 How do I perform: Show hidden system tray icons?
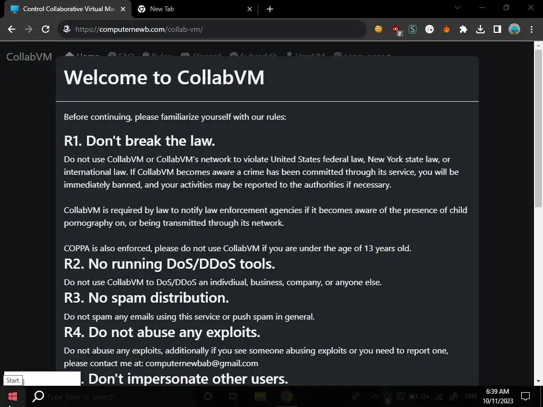pos(375,396)
